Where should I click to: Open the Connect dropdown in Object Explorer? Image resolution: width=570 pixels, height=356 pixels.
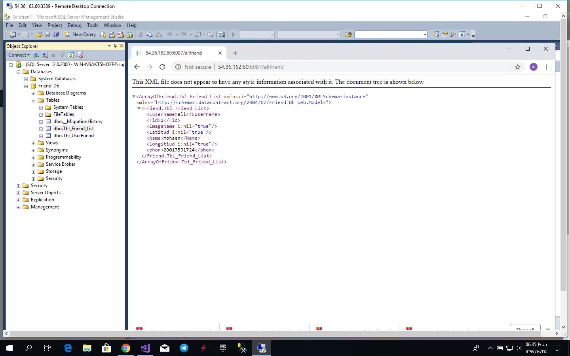(19, 55)
